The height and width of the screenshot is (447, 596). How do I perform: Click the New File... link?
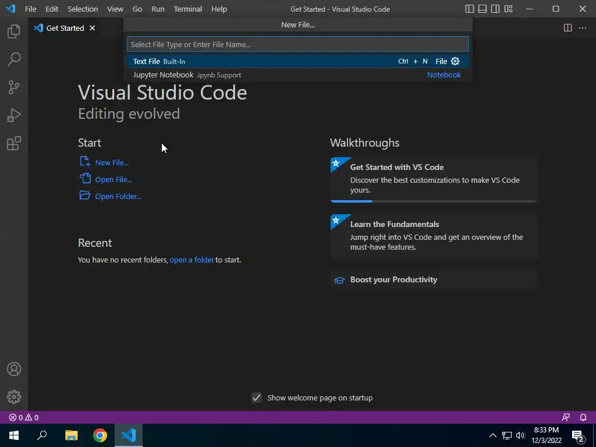112,163
